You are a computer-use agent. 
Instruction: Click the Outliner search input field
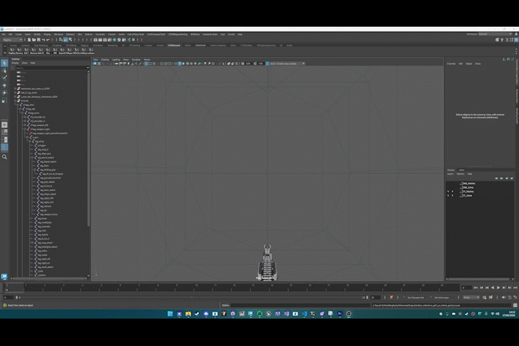click(51, 68)
